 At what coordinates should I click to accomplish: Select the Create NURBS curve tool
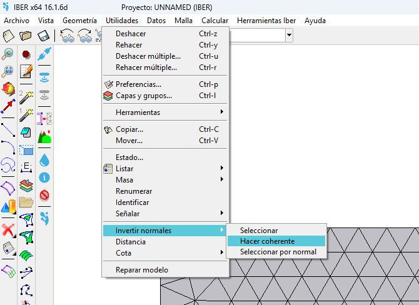[8, 165]
